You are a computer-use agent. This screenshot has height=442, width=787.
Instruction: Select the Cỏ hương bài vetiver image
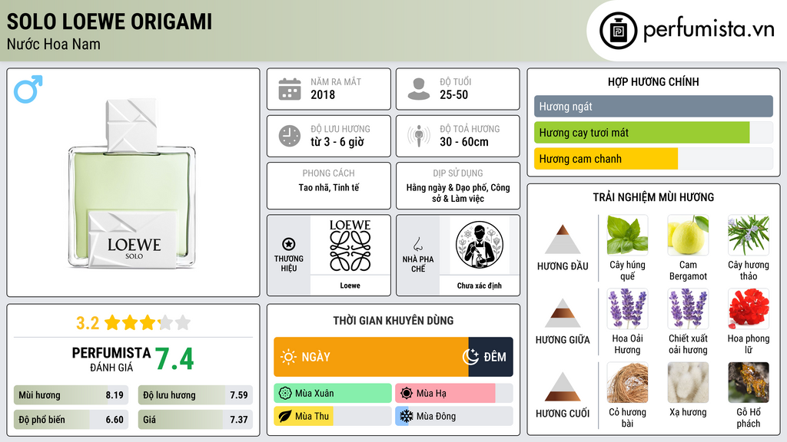tap(627, 383)
